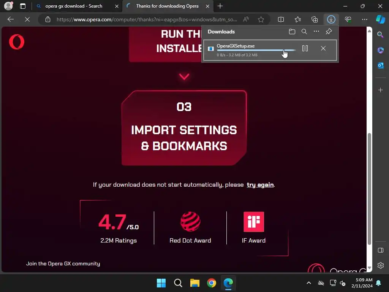Toggle the Downloads toolbar button
389x292 pixels.
pyautogui.click(x=331, y=19)
